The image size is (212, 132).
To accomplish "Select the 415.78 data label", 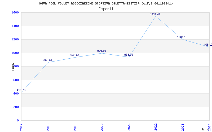I will tap(21, 90).
